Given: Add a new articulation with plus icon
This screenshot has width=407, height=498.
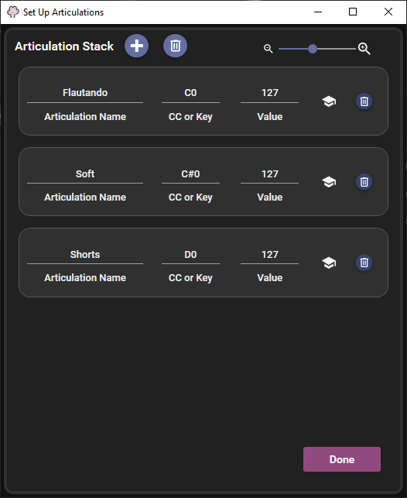Looking at the screenshot, I should coord(136,46).
